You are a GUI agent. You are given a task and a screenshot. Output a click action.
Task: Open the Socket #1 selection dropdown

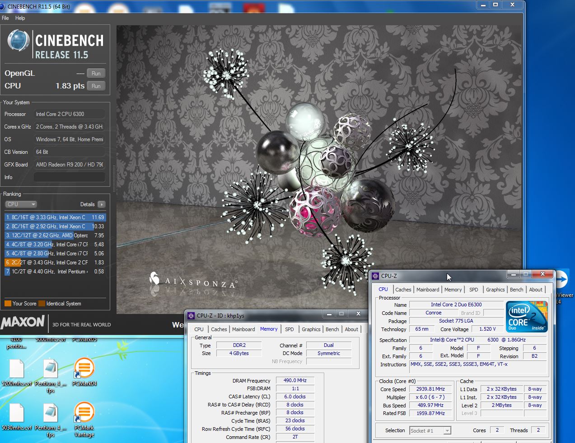coord(430,430)
